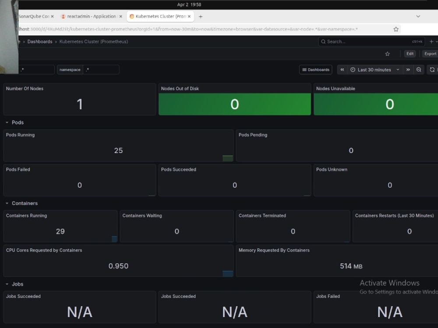The height and width of the screenshot is (328, 438).
Task: Shift time range forwards
Action: [408, 70]
